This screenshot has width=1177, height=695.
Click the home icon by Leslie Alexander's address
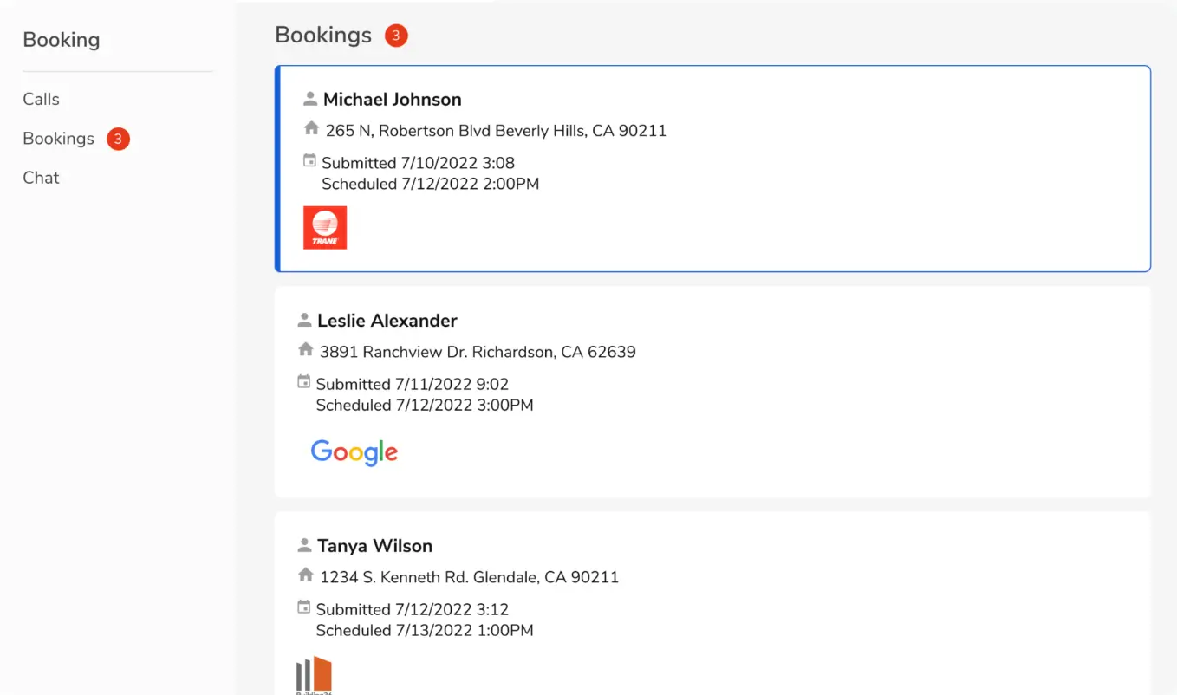(304, 350)
